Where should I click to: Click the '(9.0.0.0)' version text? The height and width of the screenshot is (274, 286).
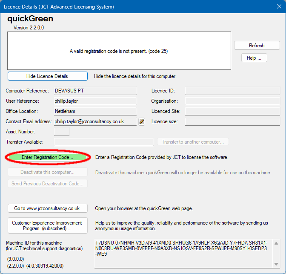[x=15, y=259]
